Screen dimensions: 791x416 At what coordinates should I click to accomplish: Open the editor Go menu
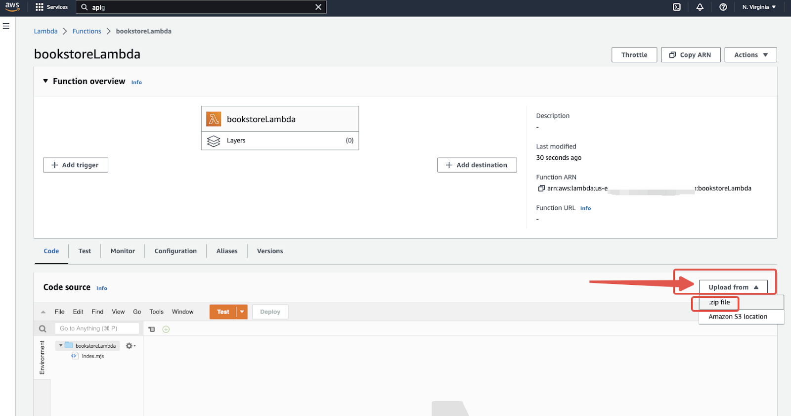click(x=137, y=312)
